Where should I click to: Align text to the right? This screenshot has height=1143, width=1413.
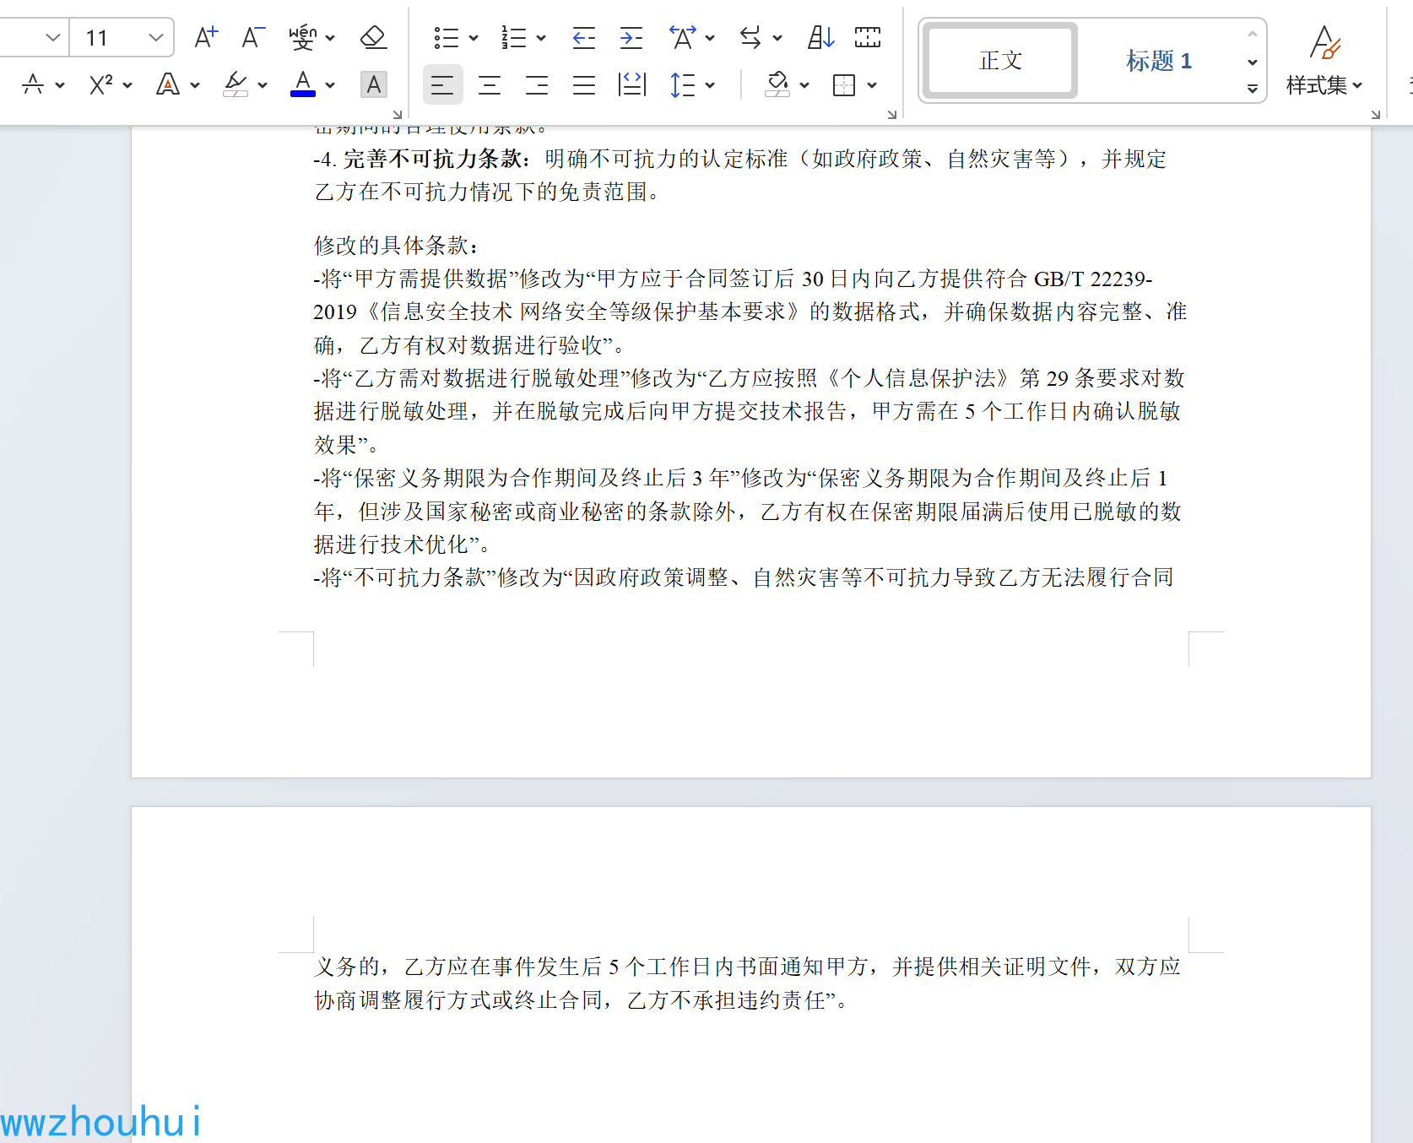(x=537, y=84)
